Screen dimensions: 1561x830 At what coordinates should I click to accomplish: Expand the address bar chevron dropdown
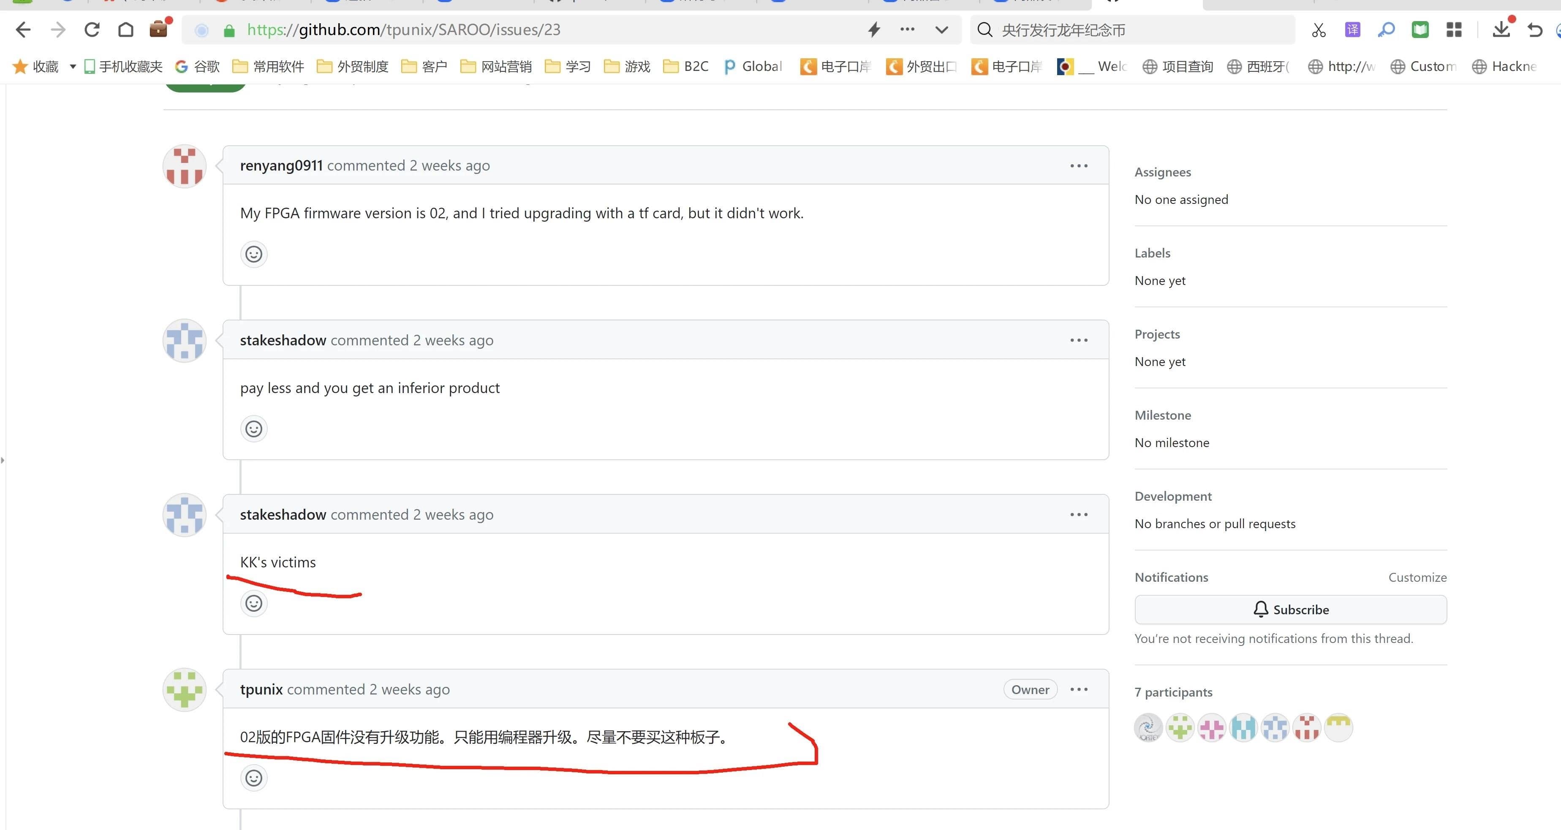point(941,30)
